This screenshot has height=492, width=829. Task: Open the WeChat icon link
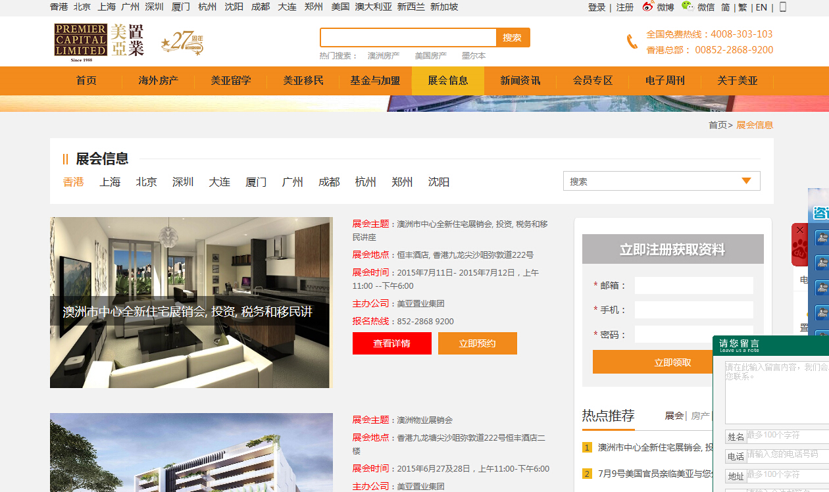[x=688, y=7]
